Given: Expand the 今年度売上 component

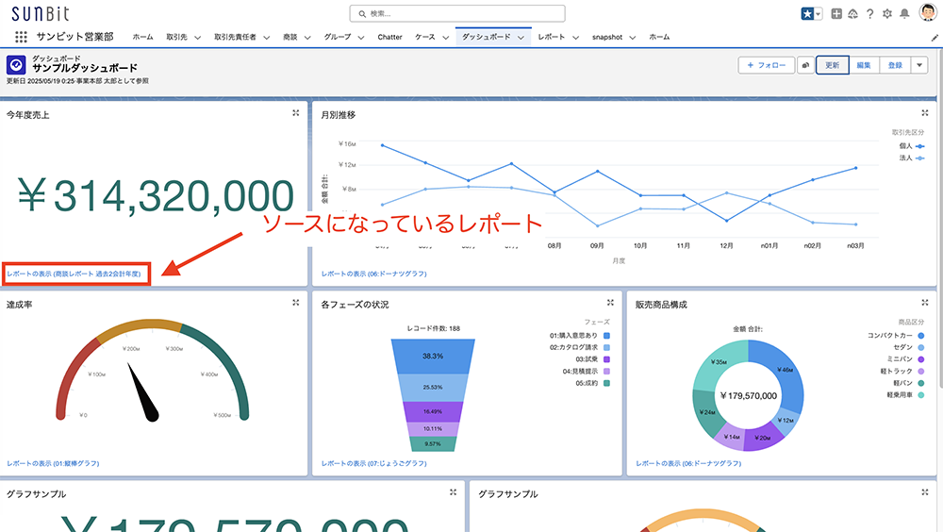Looking at the screenshot, I should [x=296, y=112].
